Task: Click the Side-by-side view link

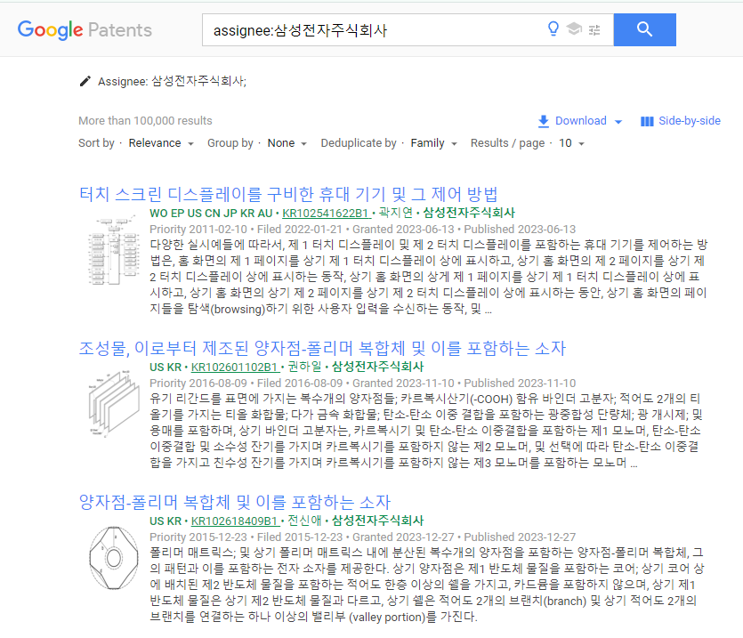Action: [689, 121]
